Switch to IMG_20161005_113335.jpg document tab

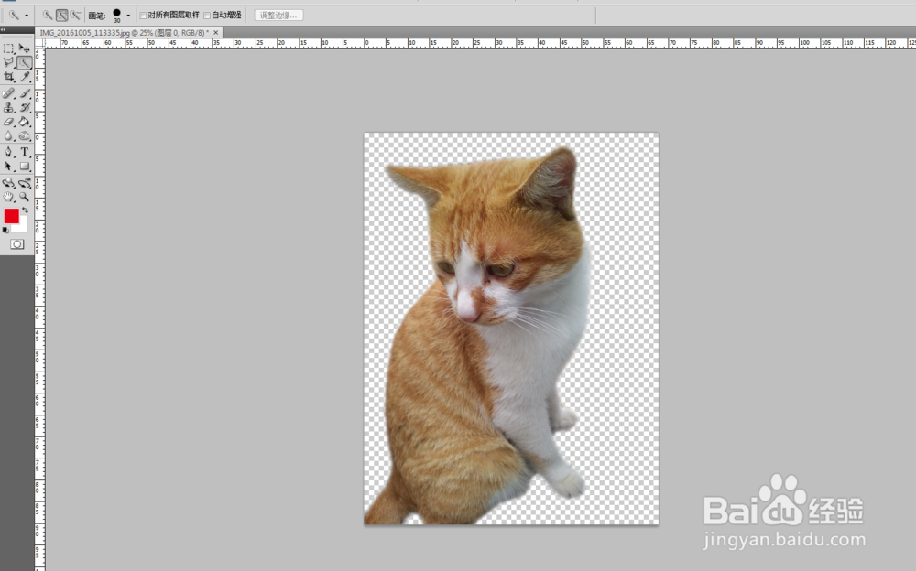coord(125,33)
